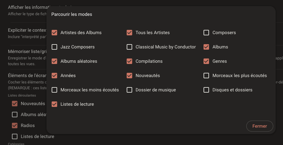Uncheck the Artistes des Albums checkbox
This screenshot has height=145, width=283.
click(x=54, y=33)
